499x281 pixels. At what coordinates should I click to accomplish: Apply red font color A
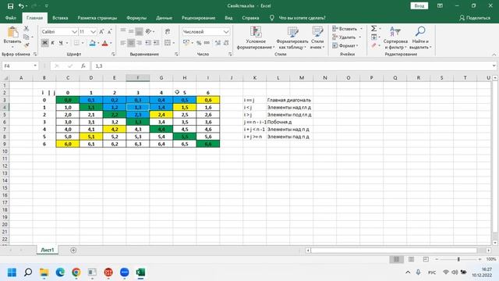pos(104,43)
